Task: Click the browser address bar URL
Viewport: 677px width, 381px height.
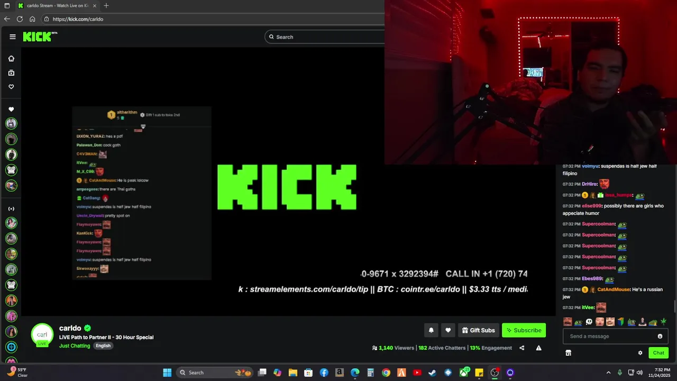Action: [x=78, y=19]
